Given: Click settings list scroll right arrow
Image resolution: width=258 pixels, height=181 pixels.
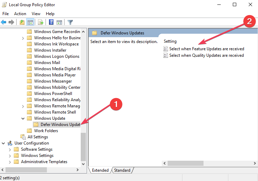Looking at the screenshot, I should coord(255,163).
